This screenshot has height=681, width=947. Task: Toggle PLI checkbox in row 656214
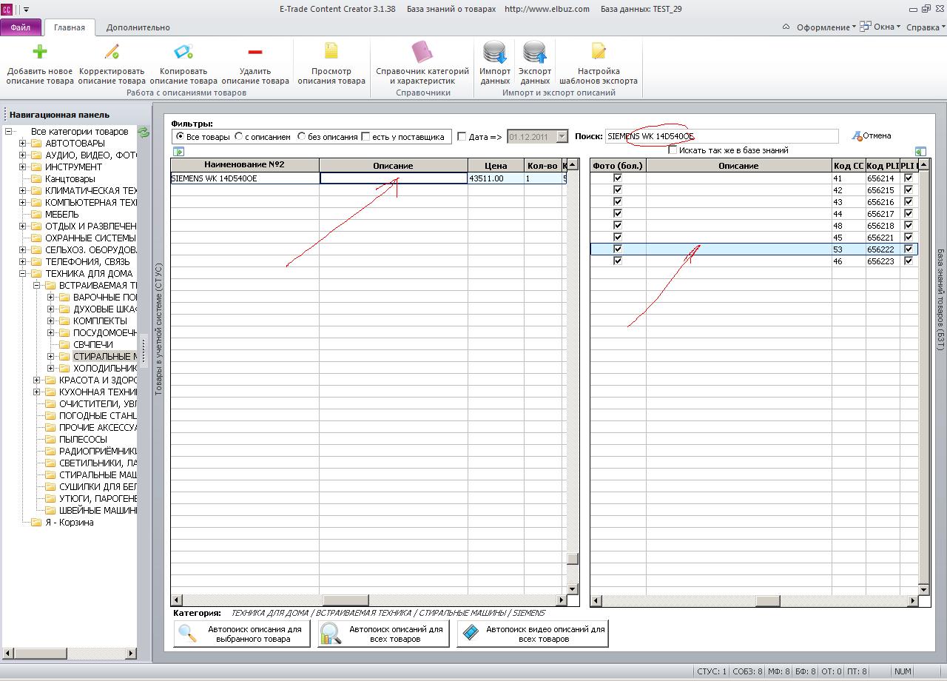tap(909, 178)
